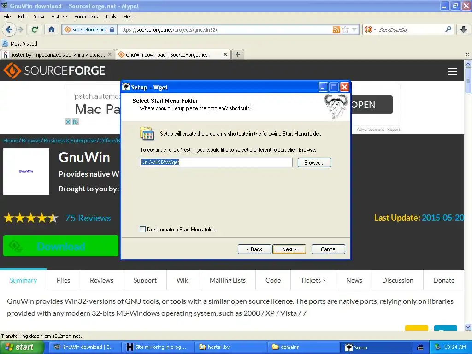Open the Wiki tab
The height and width of the screenshot is (354, 472).
click(183, 280)
